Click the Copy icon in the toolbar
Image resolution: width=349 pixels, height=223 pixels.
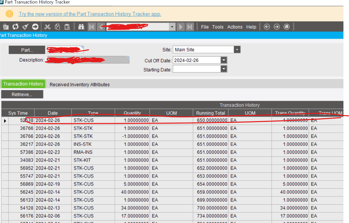point(57,27)
